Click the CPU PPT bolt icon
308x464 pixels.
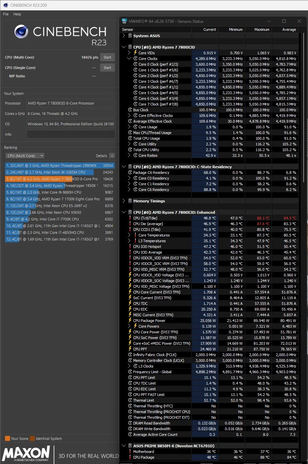tap(130, 349)
